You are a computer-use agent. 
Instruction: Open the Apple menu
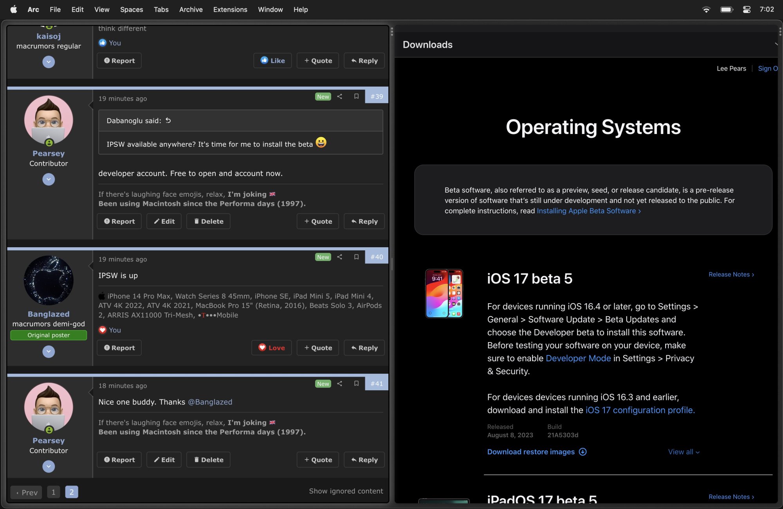click(x=14, y=9)
